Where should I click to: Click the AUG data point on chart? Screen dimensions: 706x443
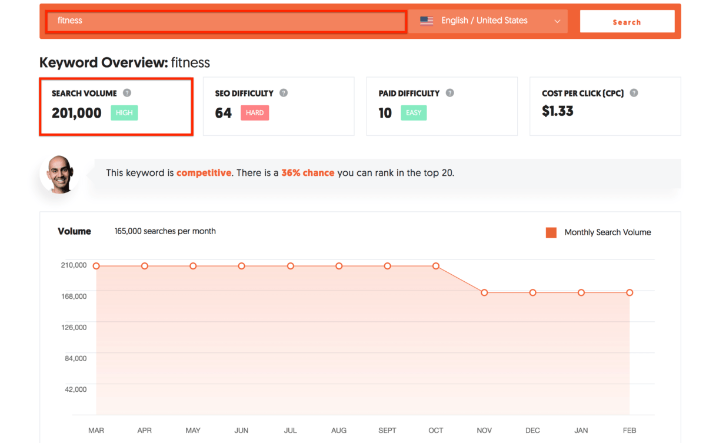tap(339, 266)
